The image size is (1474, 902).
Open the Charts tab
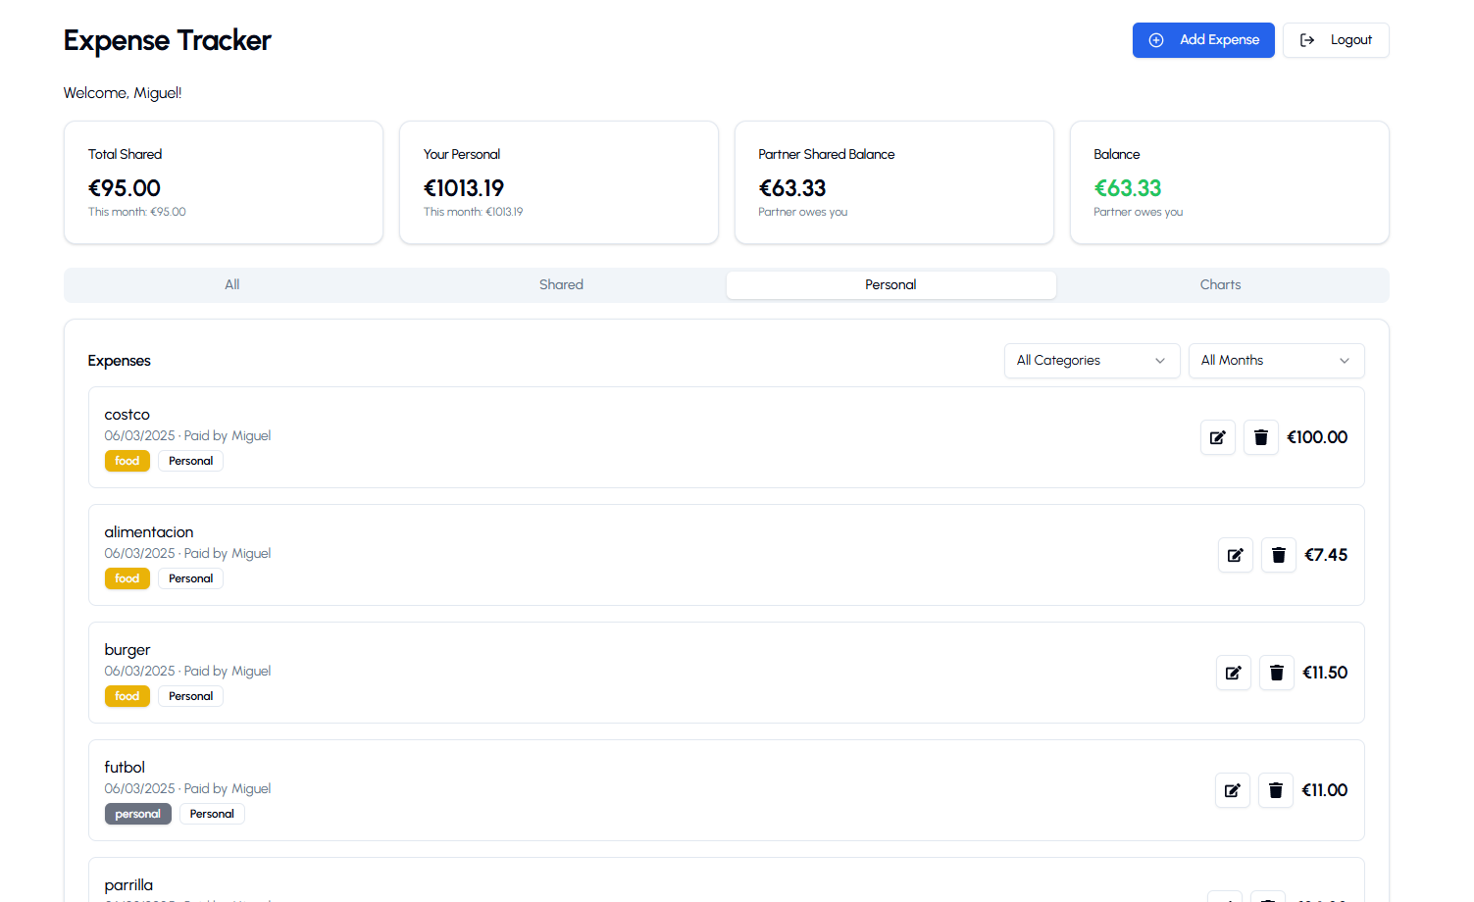(x=1221, y=285)
